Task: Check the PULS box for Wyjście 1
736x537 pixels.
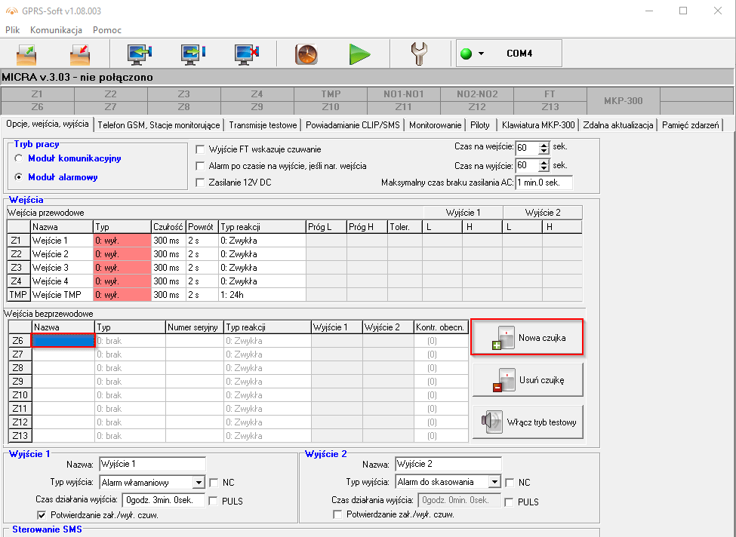Action: pyautogui.click(x=214, y=502)
